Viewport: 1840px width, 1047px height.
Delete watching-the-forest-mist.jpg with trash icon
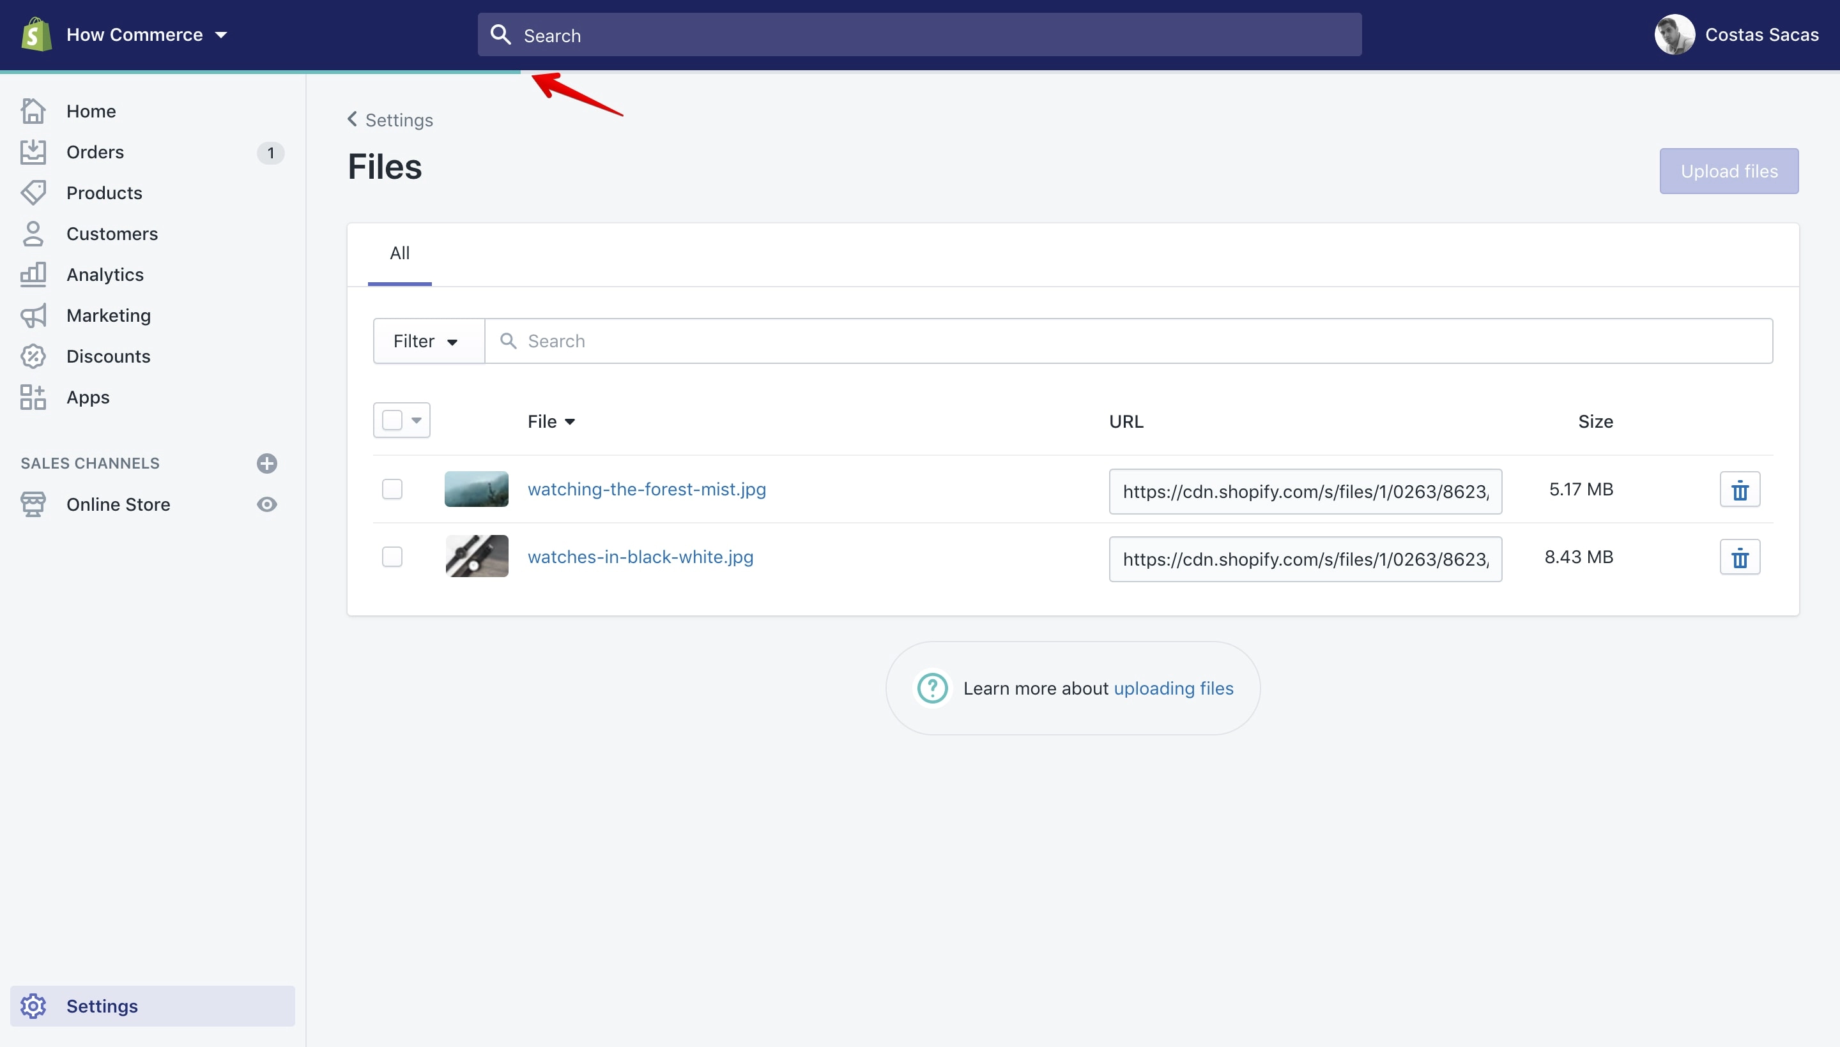pos(1740,490)
